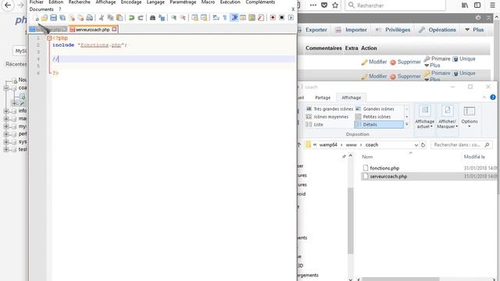Expand Plus actions in the first table row

tap(432, 66)
